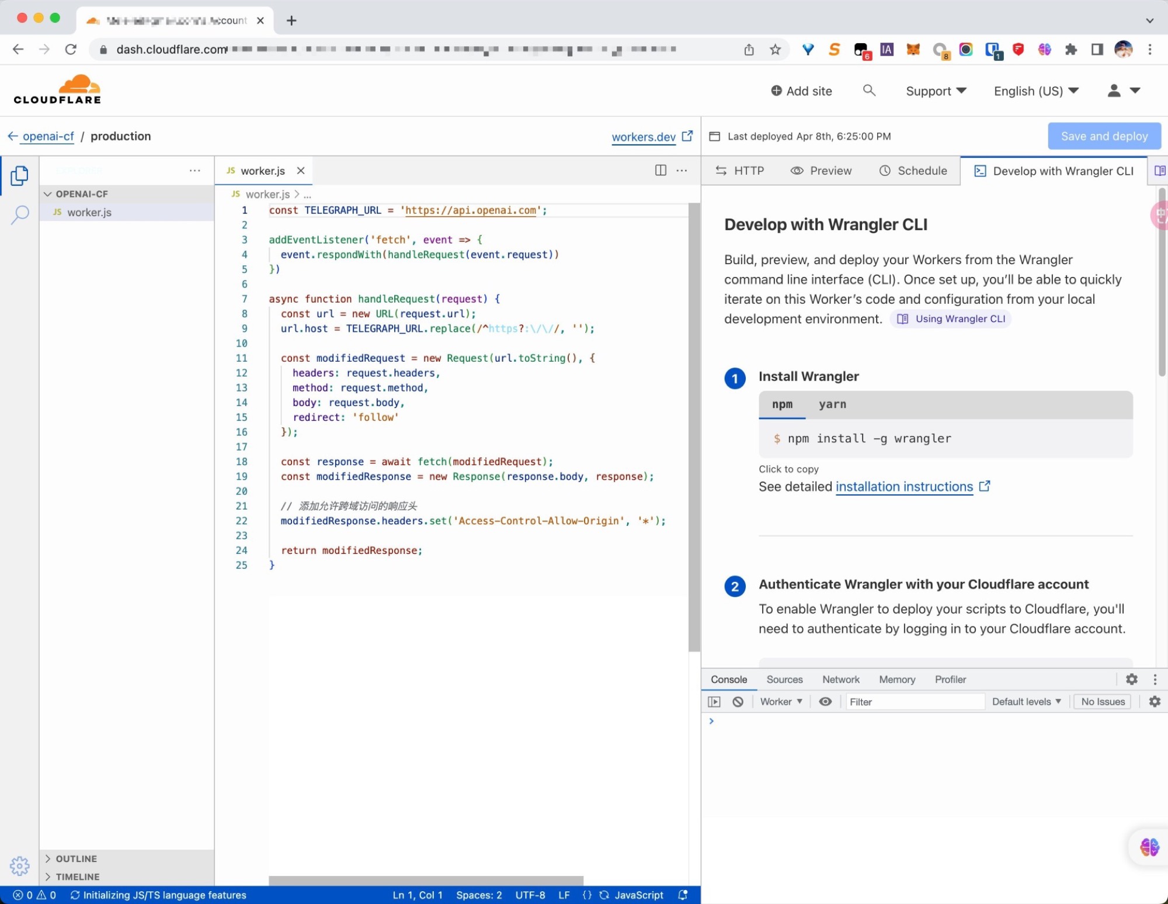Click the Manage gear icon in activity bar
The width and height of the screenshot is (1168, 904).
point(19,865)
